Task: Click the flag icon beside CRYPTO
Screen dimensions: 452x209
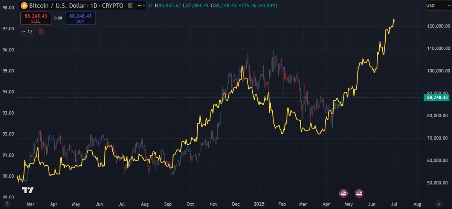Action: coord(130,6)
